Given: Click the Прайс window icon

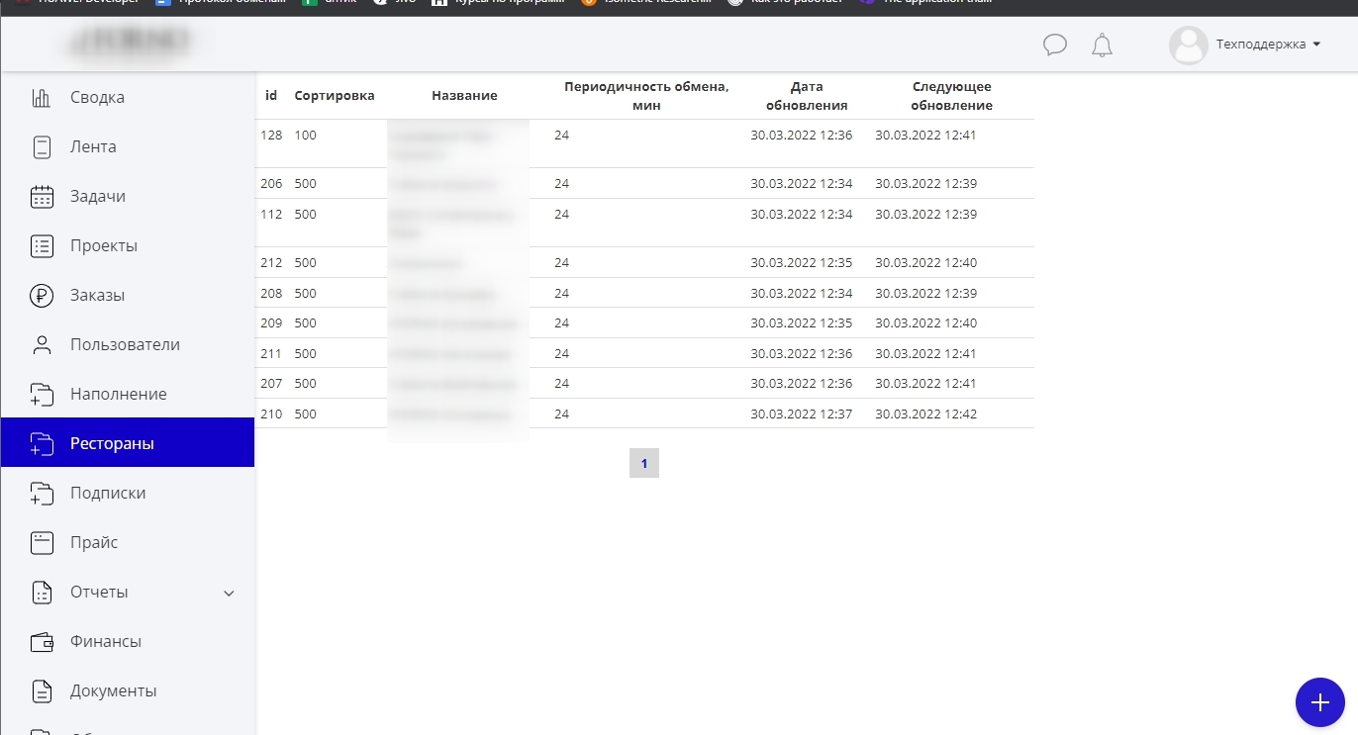Looking at the screenshot, I should point(42,542).
